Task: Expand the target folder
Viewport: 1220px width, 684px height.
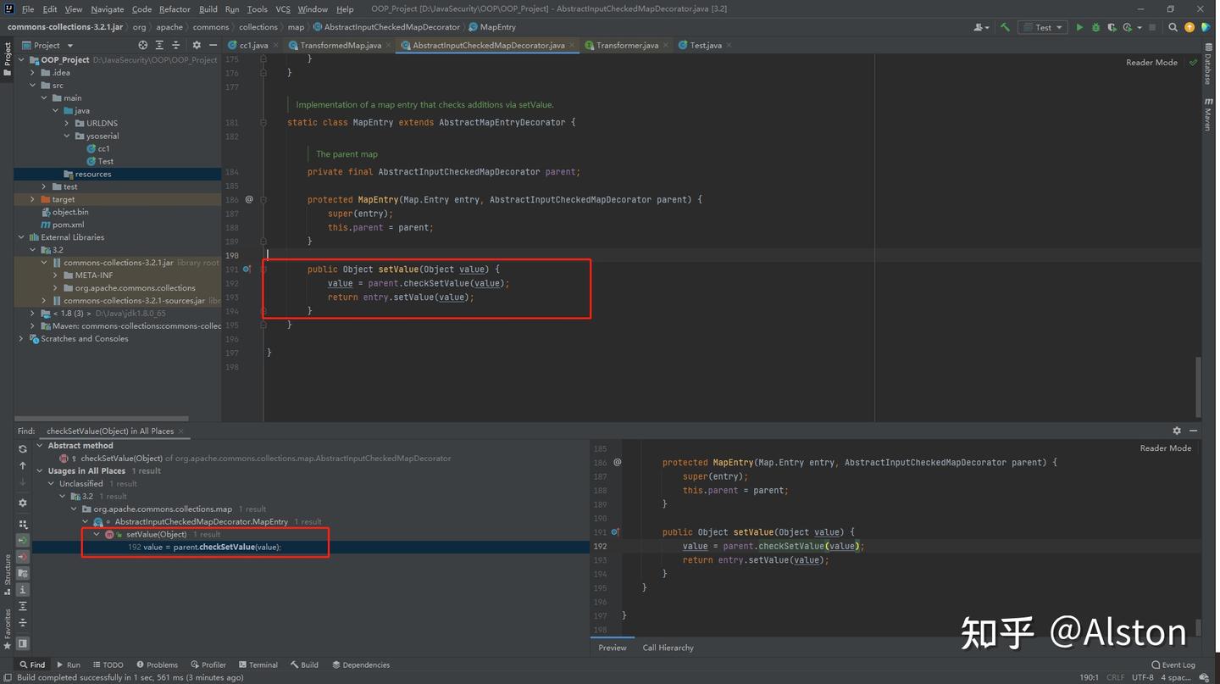Action: click(x=33, y=199)
